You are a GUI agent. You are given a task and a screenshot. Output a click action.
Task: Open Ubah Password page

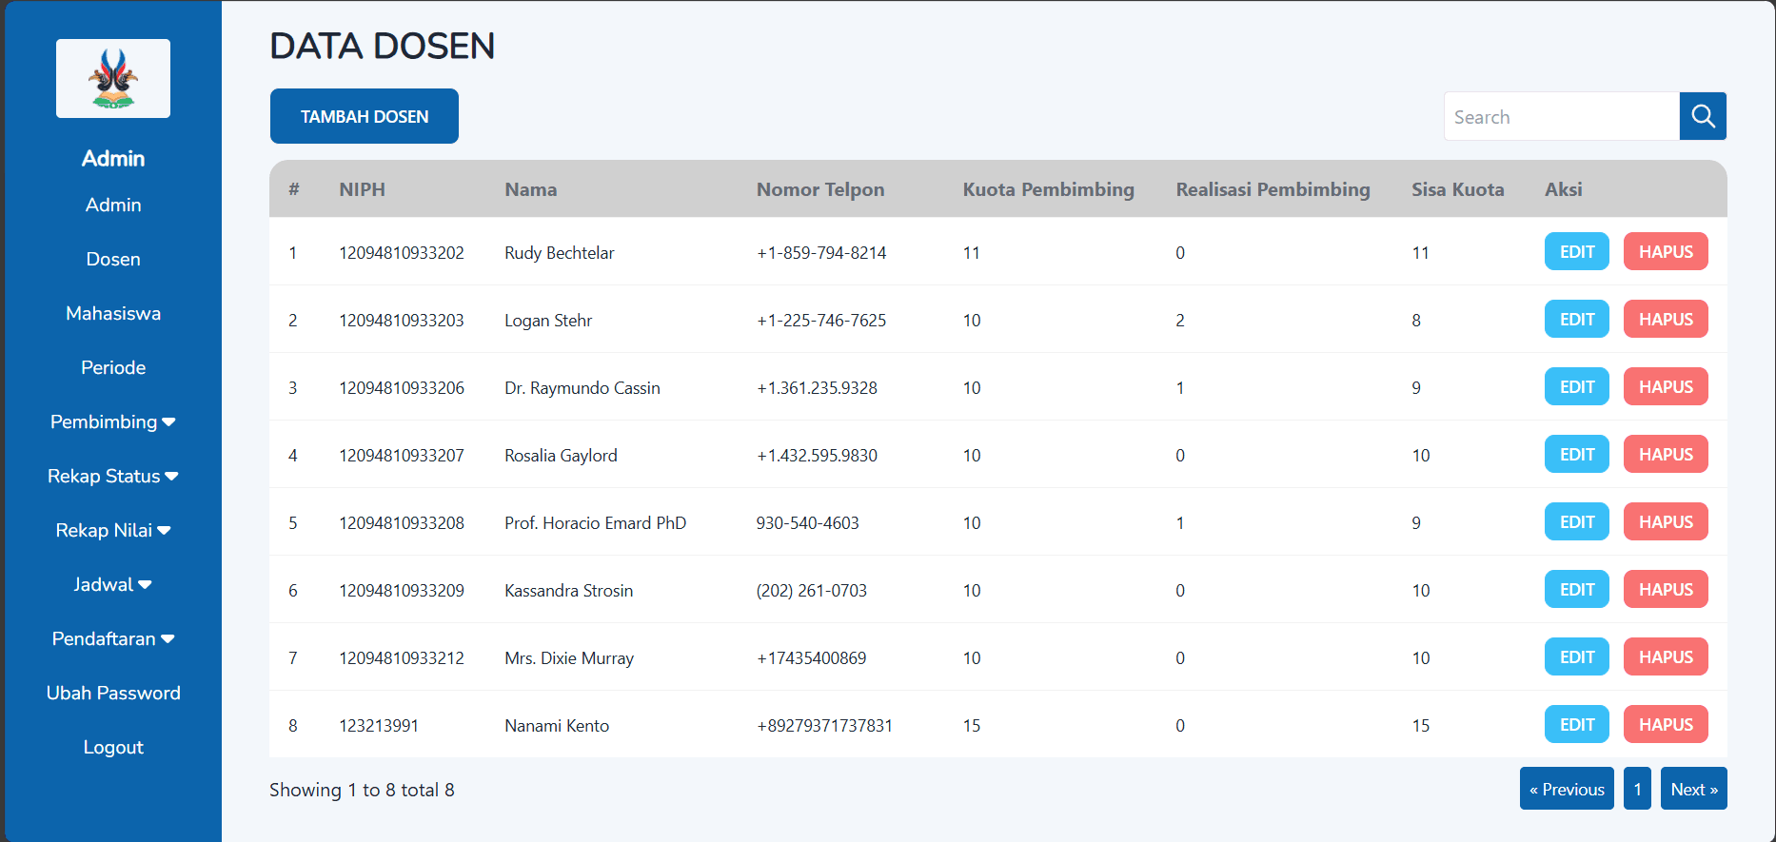(x=113, y=693)
